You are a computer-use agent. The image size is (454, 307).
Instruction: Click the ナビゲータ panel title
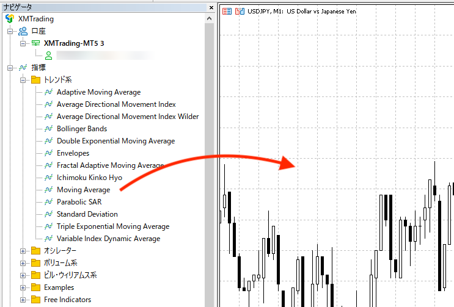coord(18,7)
